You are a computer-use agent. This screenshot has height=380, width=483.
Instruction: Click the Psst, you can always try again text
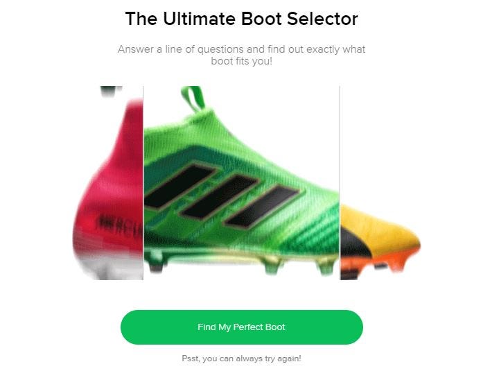241,359
